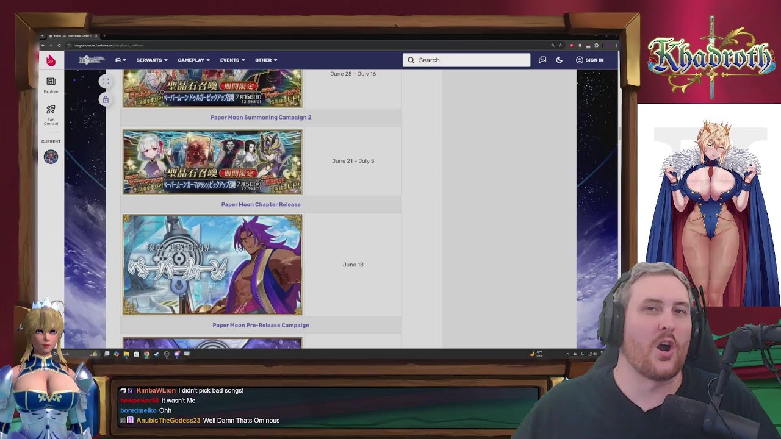The image size is (781, 439).
Task: Open a new browser tab
Action: click(104, 36)
